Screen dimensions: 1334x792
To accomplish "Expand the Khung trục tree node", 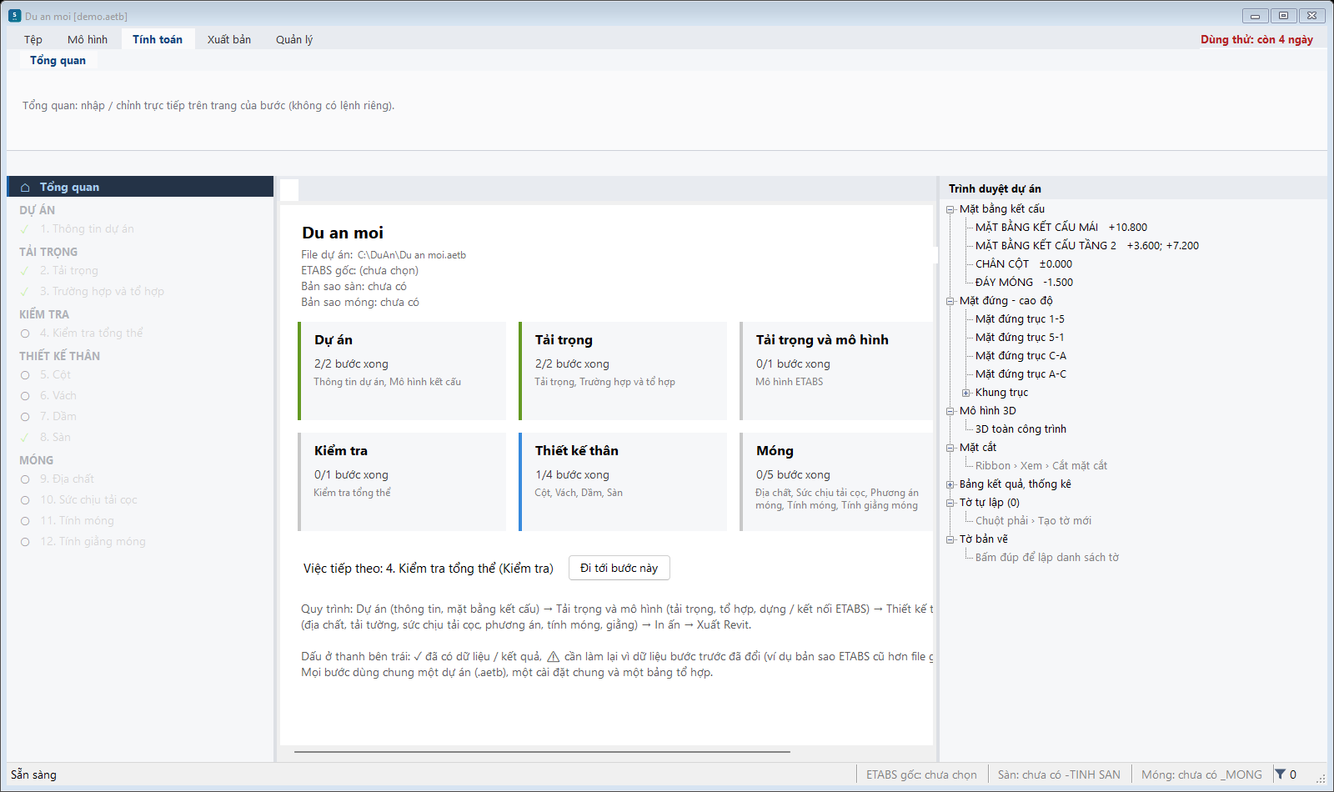I will coord(966,393).
